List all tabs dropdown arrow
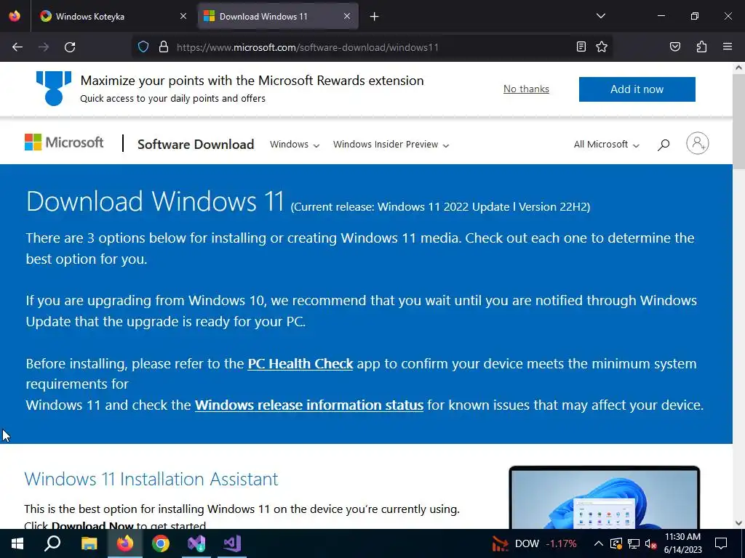Viewport: 745px width, 558px height. click(x=600, y=16)
